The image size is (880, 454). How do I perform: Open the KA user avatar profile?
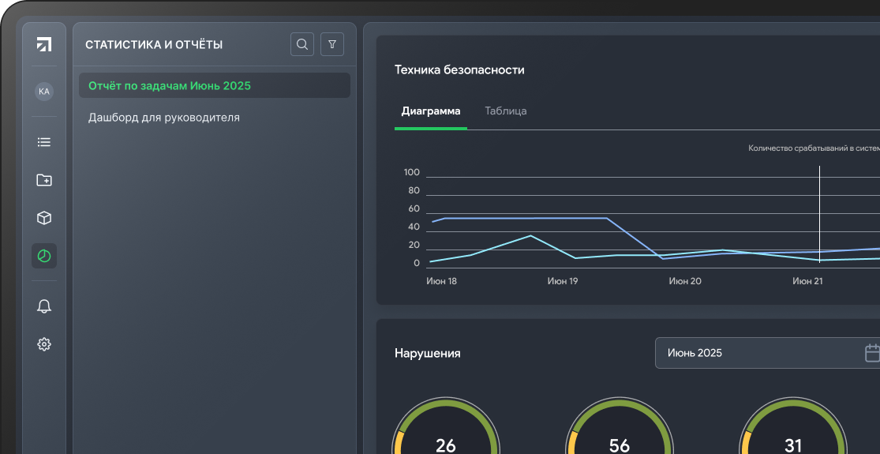[x=44, y=92]
